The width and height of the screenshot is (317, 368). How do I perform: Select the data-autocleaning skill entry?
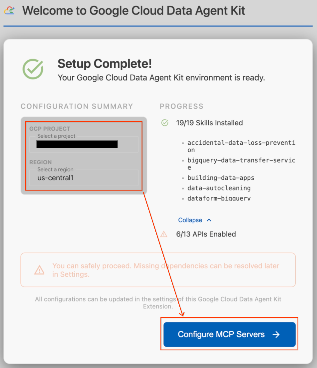(x=219, y=188)
